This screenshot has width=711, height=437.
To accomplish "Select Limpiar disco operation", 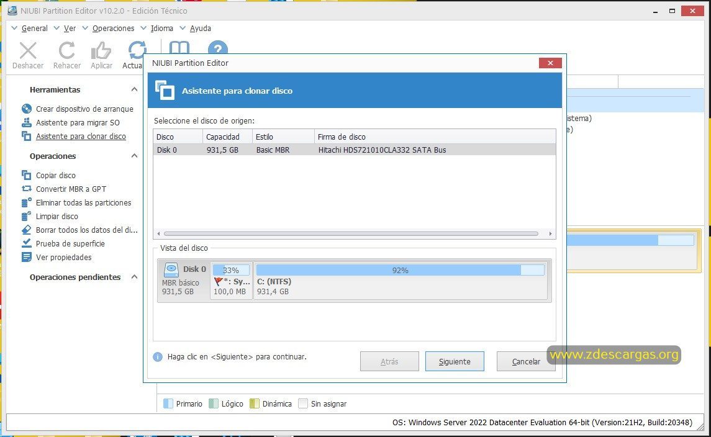I will [x=57, y=216].
